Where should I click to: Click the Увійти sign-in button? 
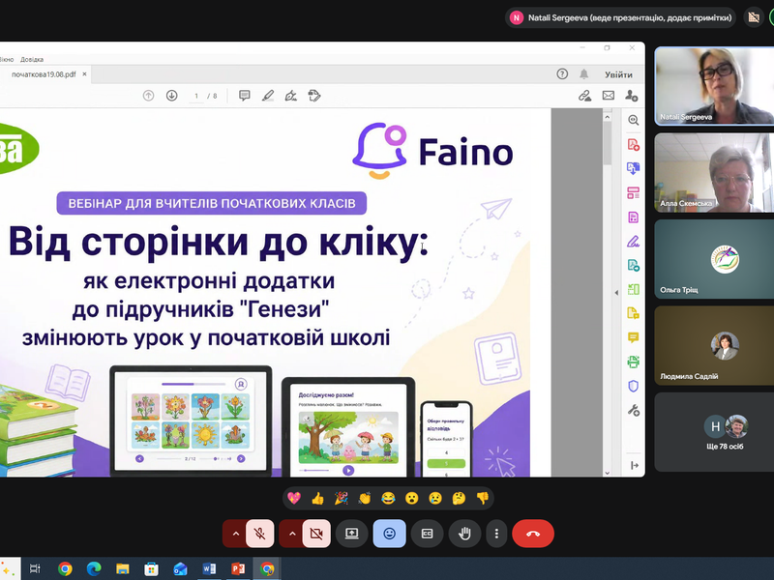[x=618, y=74]
